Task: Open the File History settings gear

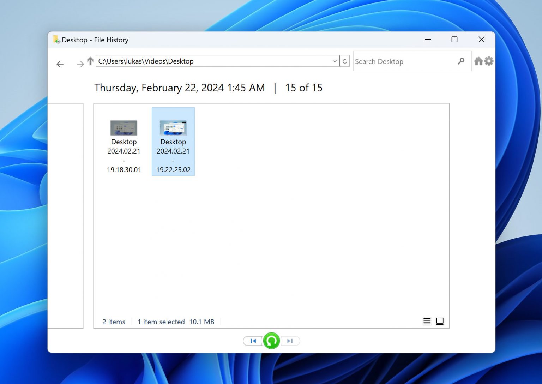Action: [489, 61]
